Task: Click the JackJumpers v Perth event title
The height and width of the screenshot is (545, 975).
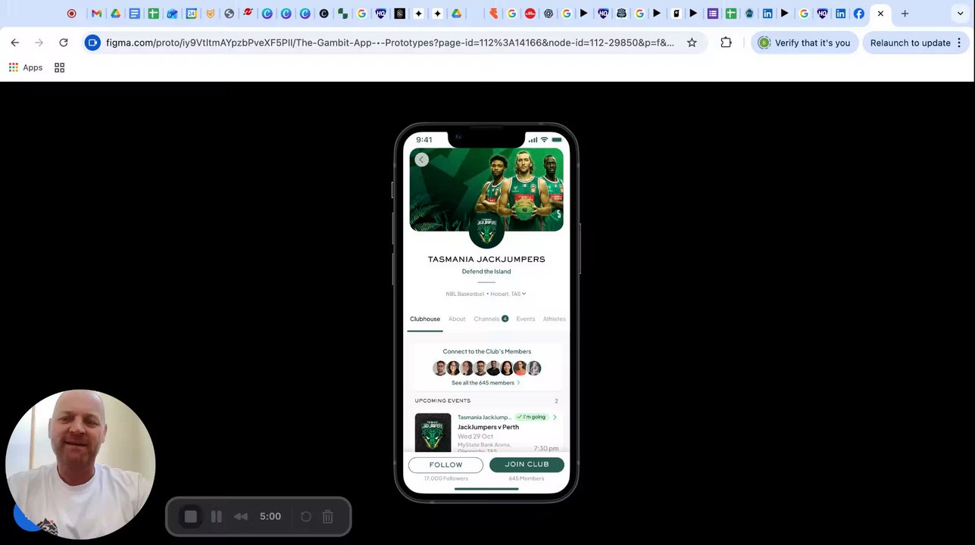Action: coord(488,427)
